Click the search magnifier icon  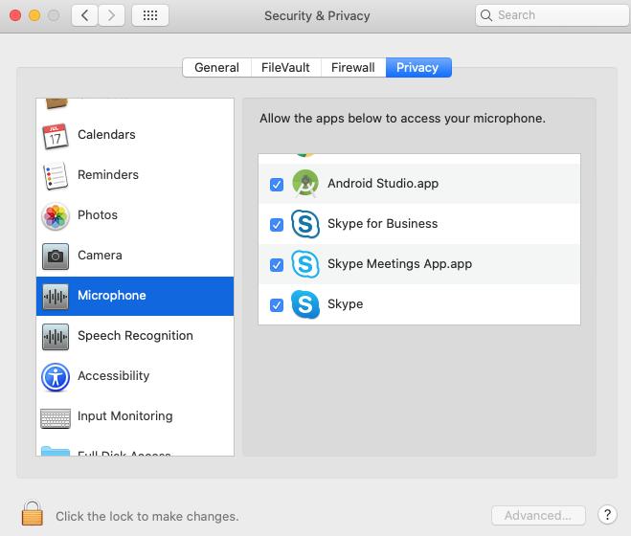coord(486,15)
